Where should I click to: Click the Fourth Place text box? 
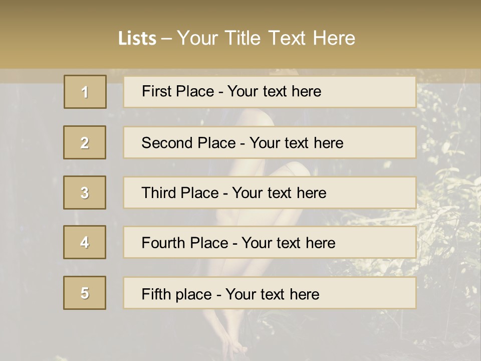tap(270, 242)
